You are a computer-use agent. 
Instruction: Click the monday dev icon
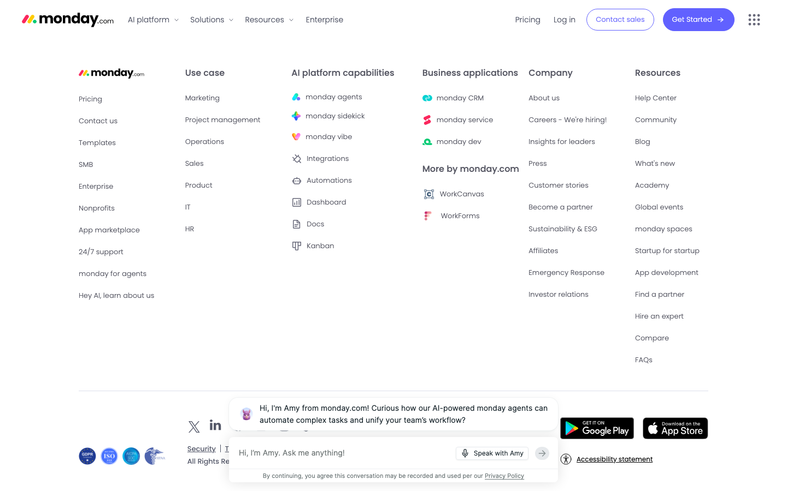click(427, 142)
